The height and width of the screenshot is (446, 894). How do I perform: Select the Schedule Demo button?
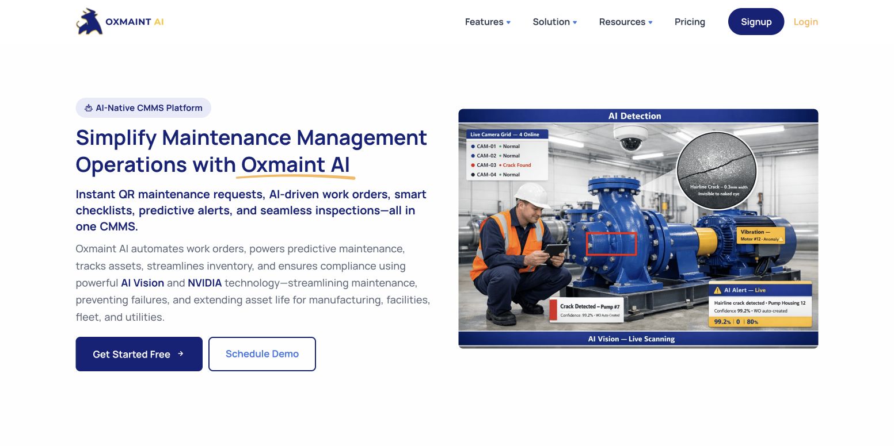(262, 354)
